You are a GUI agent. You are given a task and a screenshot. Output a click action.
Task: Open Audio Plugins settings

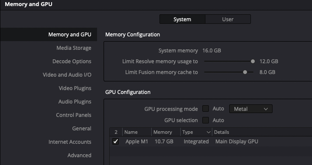point(75,102)
